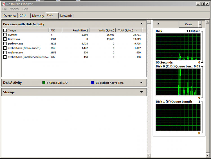This screenshot has width=211, height=159.
Task: Select the explorer.exe row name
Action: coord(15,53)
